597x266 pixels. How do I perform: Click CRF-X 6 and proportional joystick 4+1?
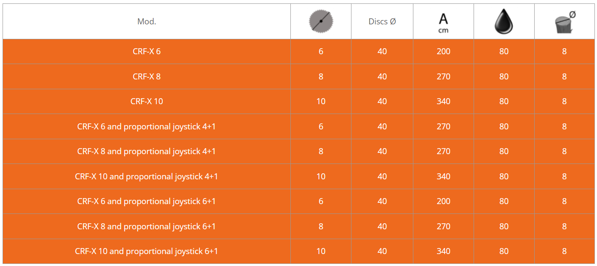pos(146,126)
